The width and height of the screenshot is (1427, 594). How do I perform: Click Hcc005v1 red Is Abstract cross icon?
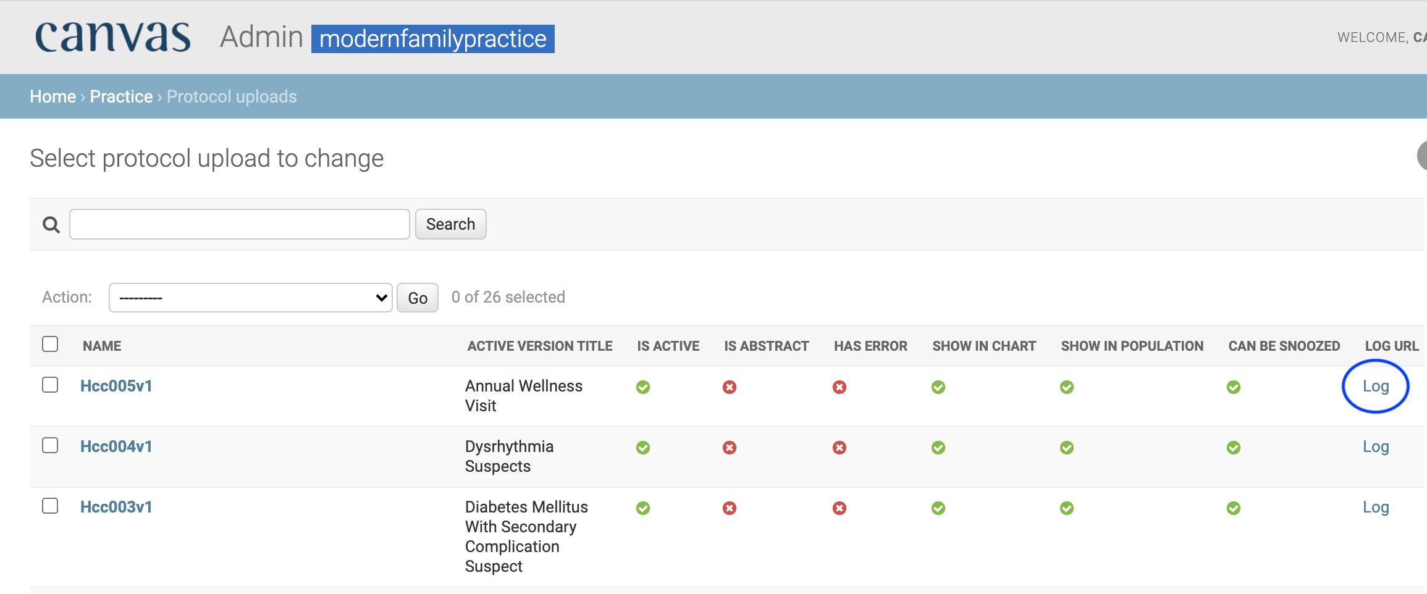[730, 387]
